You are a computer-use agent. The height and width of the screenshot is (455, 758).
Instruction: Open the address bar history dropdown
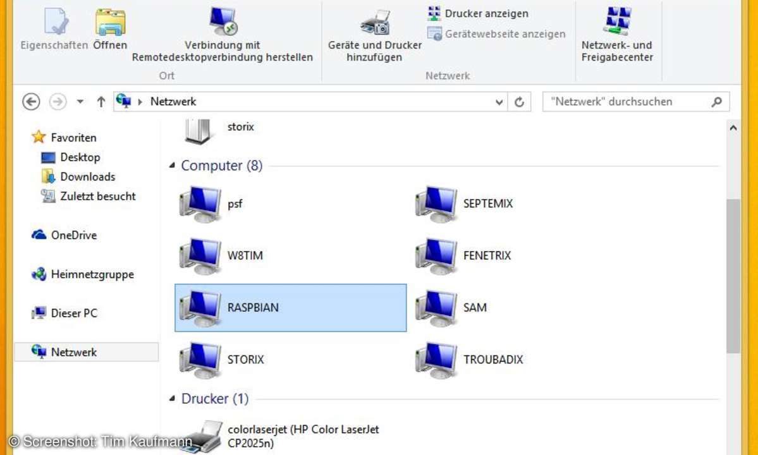click(x=499, y=102)
